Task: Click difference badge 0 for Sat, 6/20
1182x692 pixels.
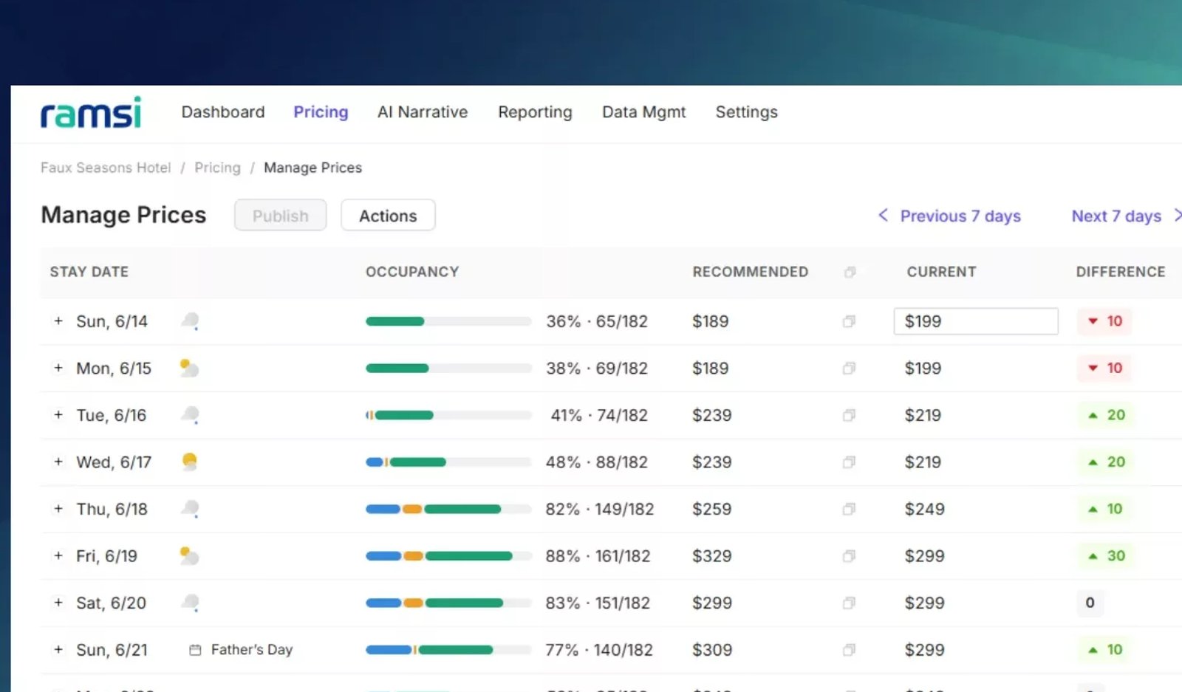Action: 1090,603
